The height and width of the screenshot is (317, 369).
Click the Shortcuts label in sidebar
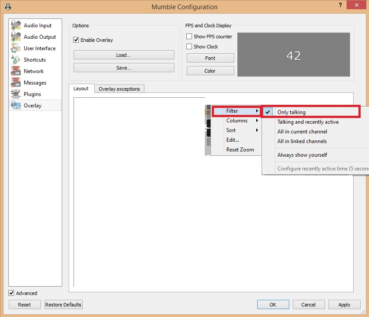[x=35, y=60]
